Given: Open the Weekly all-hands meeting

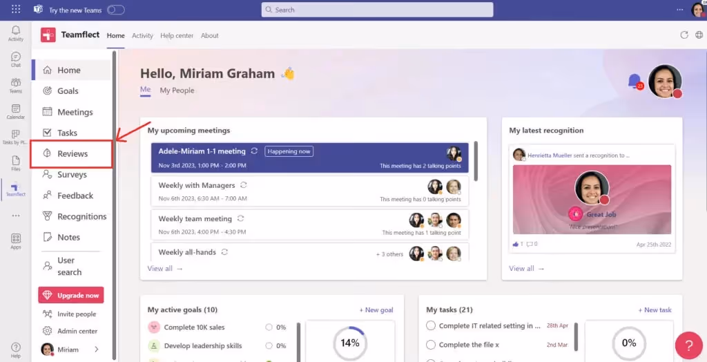Looking at the screenshot, I should pyautogui.click(x=310, y=252).
